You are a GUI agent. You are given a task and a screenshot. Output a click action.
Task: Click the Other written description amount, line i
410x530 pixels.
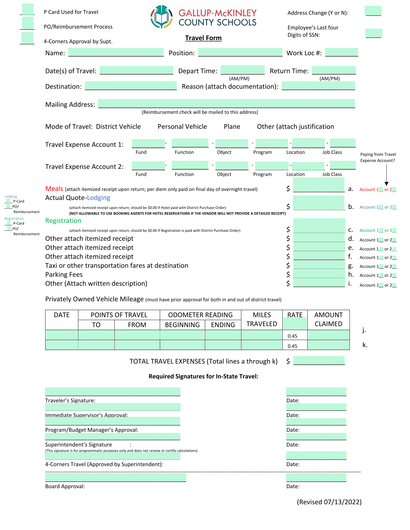click(319, 283)
